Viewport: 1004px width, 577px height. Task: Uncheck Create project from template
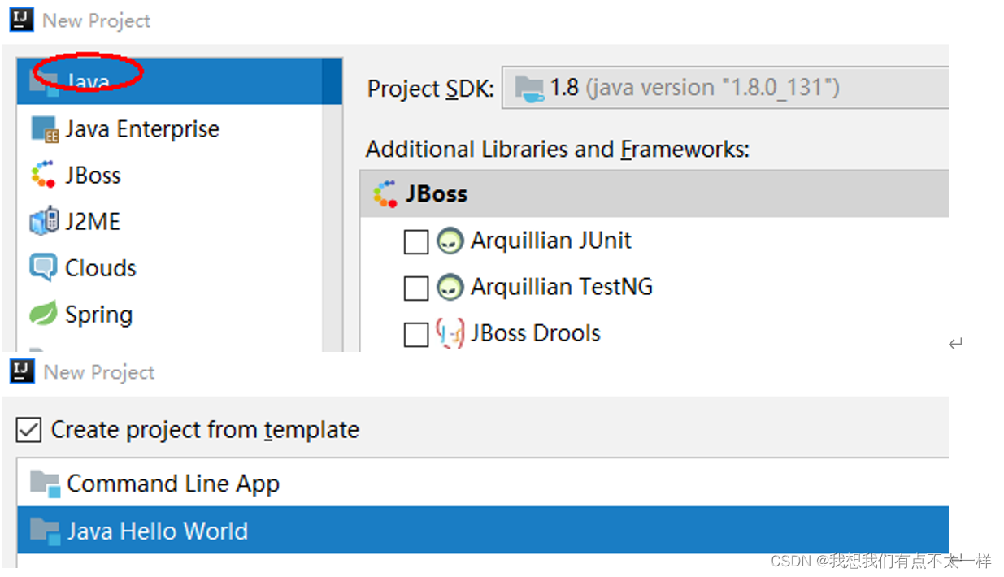click(28, 430)
